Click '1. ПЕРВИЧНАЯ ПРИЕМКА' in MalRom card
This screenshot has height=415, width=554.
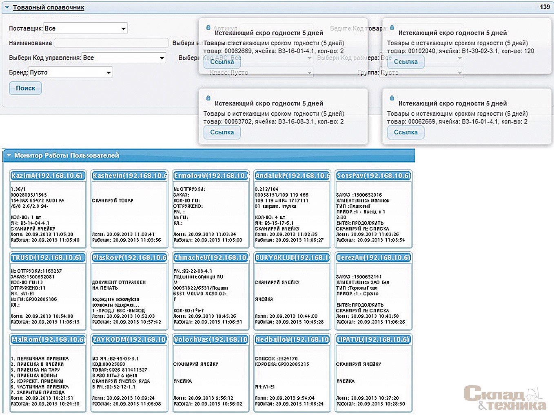tap(40, 359)
